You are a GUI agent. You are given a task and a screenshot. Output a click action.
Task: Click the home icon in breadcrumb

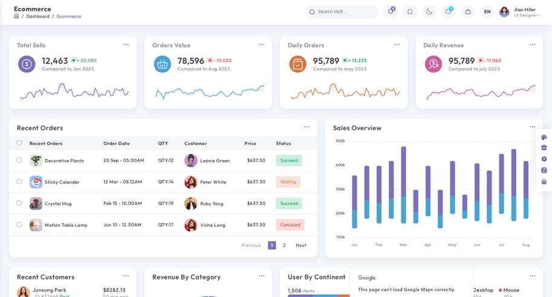coord(16,16)
